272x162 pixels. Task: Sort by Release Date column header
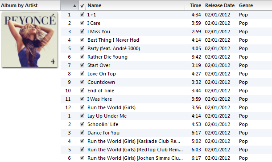coord(220,5)
